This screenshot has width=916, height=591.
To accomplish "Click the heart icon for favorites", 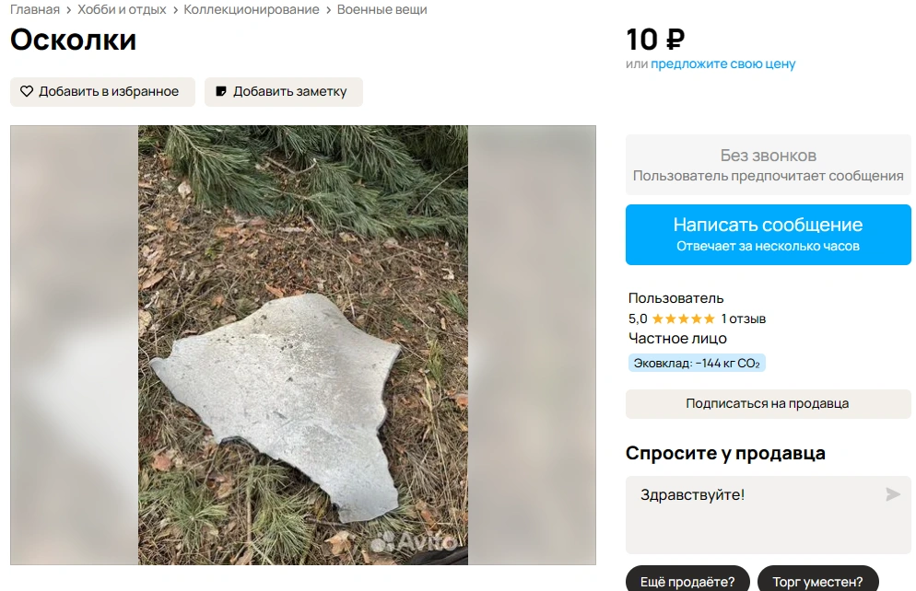I will click(x=27, y=92).
